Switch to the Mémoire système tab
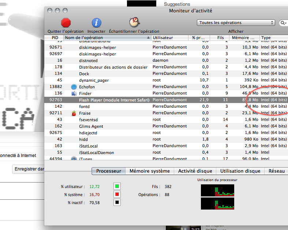This screenshot has width=288, height=230. point(150,171)
